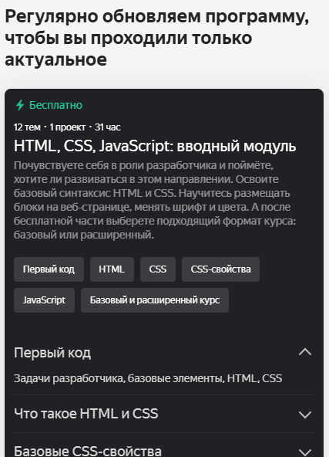329x457 pixels.
Task: Click the 12 тем · 1 проект · 31 час info line
Action: click(x=67, y=127)
